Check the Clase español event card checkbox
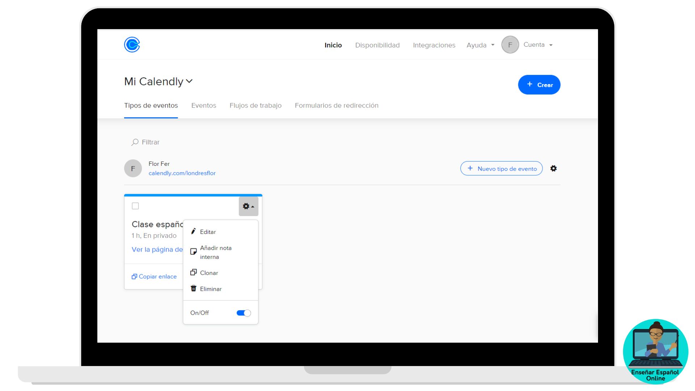 (x=135, y=206)
